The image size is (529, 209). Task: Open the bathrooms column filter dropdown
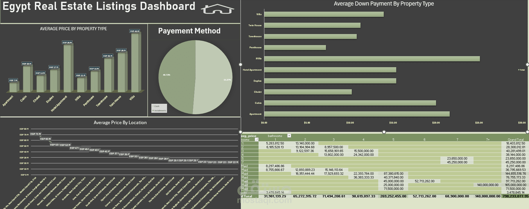(289, 136)
